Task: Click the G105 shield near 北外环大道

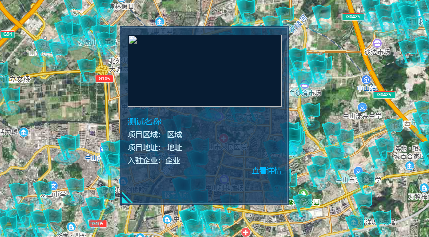Action: click(x=104, y=79)
